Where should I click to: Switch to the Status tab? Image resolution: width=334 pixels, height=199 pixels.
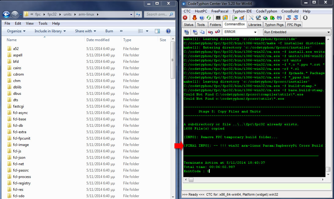coord(189,25)
